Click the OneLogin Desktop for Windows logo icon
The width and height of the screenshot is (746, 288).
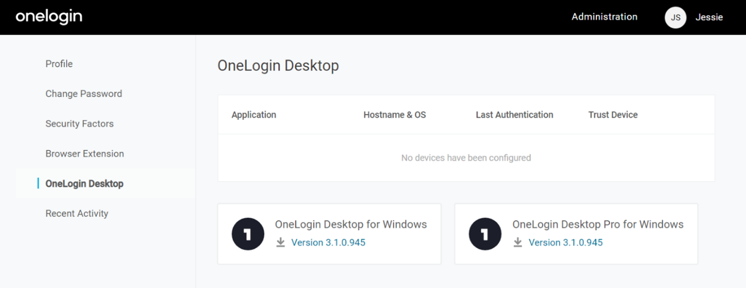point(248,234)
